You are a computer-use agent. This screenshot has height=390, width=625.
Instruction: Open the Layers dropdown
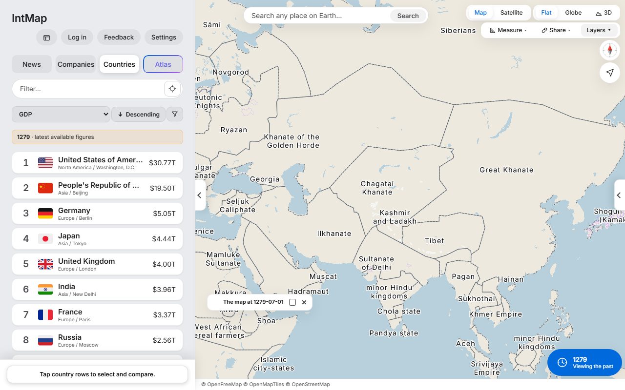pyautogui.click(x=599, y=30)
